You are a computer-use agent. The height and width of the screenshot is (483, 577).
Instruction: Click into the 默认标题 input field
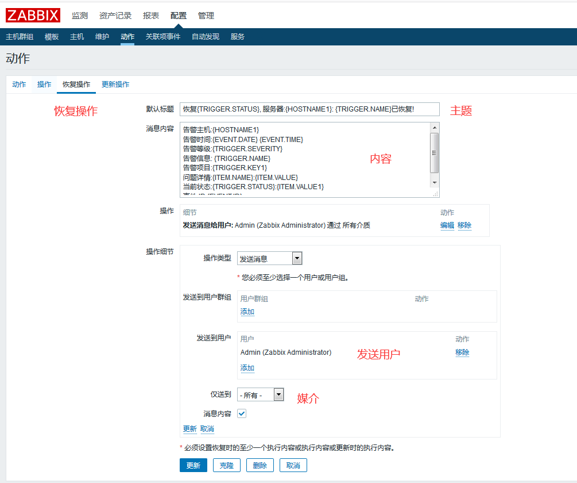[x=309, y=109]
